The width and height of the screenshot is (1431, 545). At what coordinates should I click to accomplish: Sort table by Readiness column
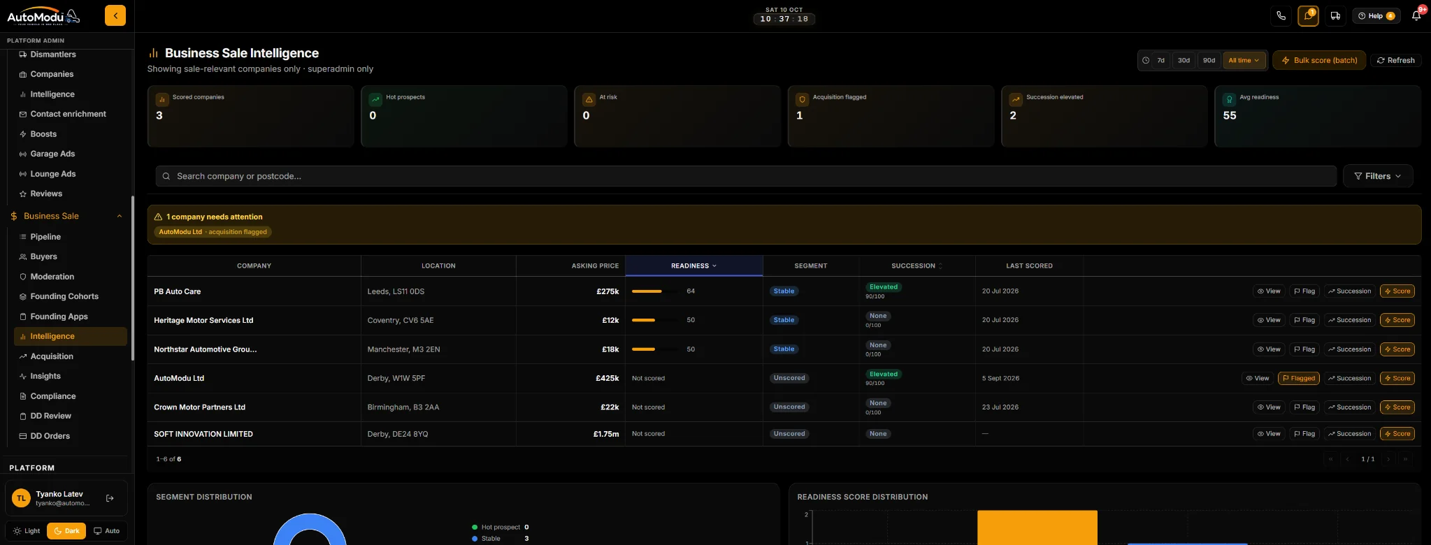click(693, 266)
